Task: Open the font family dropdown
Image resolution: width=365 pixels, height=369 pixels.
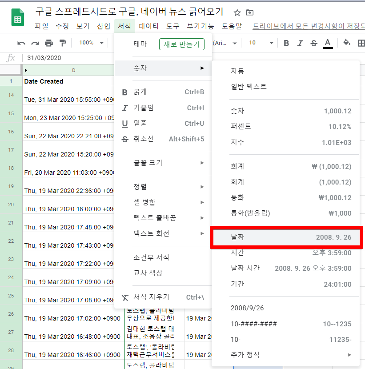Action: coord(225,43)
